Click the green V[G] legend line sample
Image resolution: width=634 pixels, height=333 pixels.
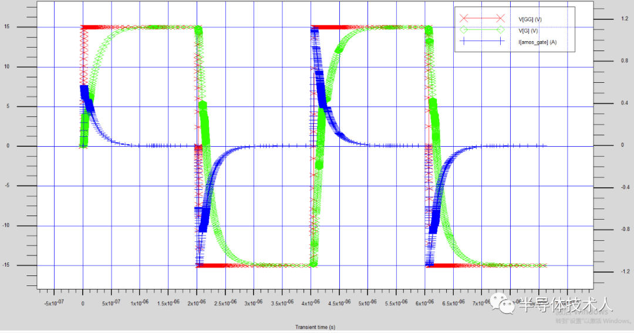tap(482, 29)
